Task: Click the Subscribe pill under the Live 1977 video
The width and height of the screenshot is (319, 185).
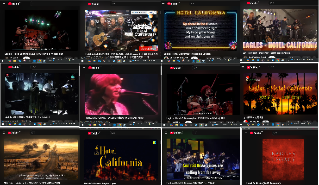Action: pos(26,58)
